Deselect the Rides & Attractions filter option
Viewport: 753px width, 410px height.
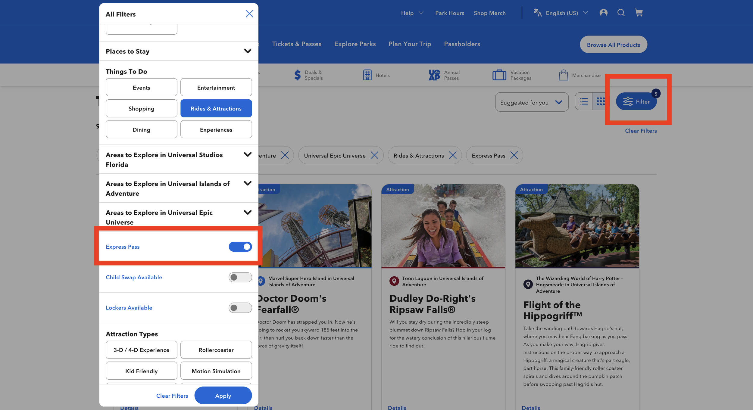[216, 108]
